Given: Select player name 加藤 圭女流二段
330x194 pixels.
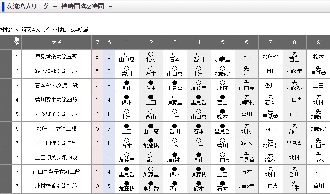Looking at the screenshot, I should click(x=57, y=129).
